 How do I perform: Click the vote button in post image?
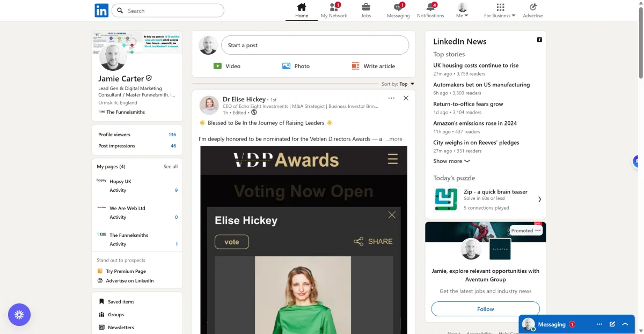pyautogui.click(x=232, y=242)
